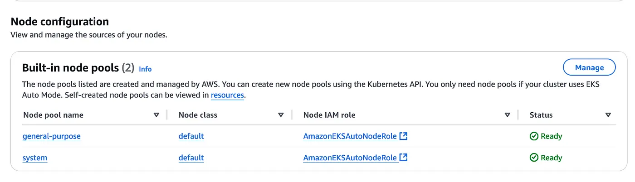Open AmazonEKSAutoNodeRole for system row
Image resolution: width=635 pixels, height=182 pixels.
click(x=350, y=158)
